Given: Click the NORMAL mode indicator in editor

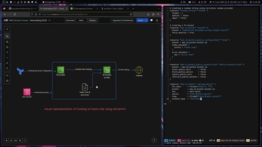Looking at the screenshot, I should tap(170, 140).
